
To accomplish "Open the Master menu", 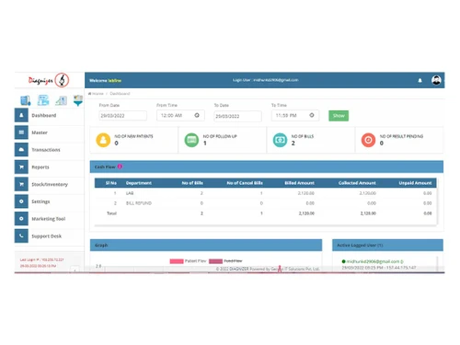I will point(49,132).
